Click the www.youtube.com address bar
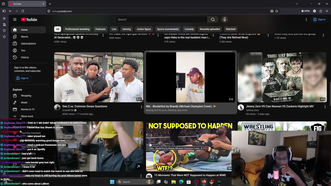Viewport: 331px width, 186px height. click(x=158, y=11)
